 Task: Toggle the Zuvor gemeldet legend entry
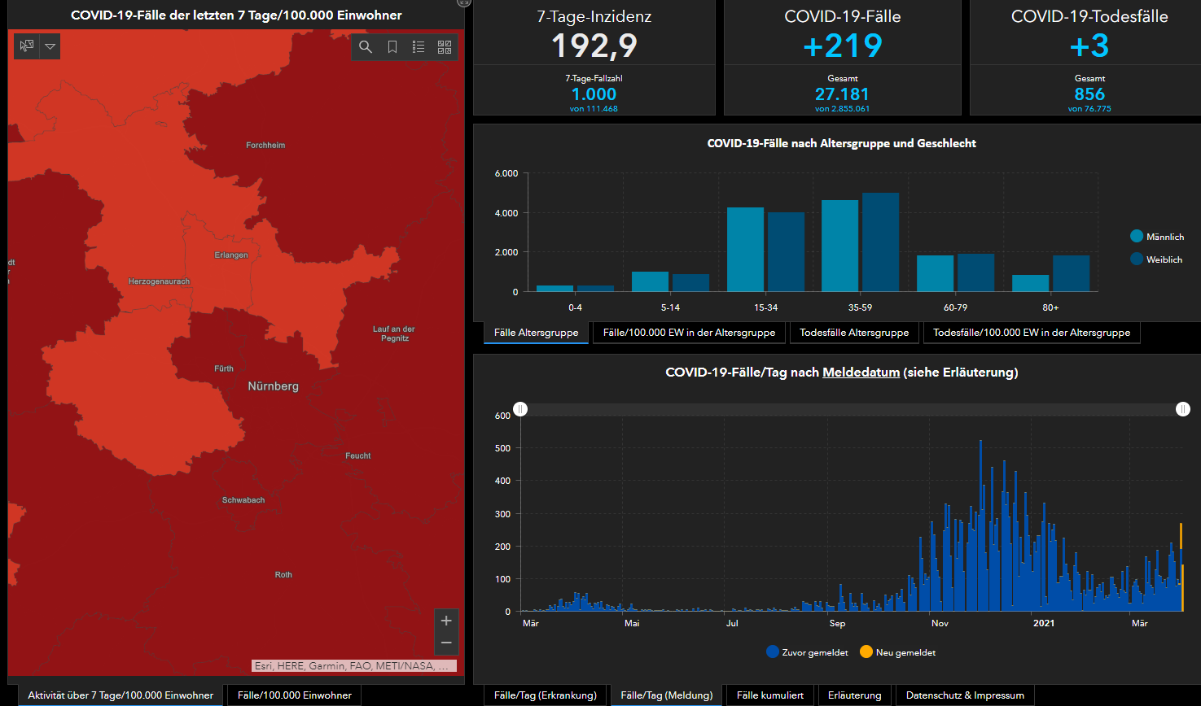coord(807,652)
